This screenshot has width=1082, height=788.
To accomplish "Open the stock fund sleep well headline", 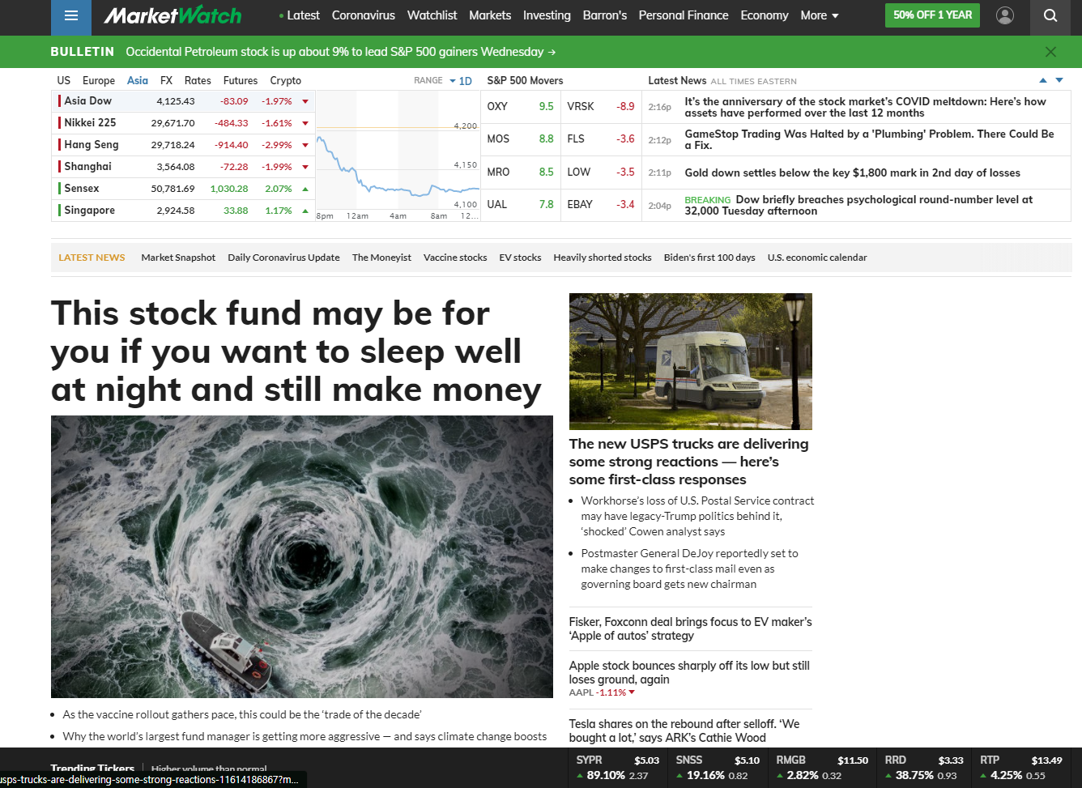I will (x=296, y=351).
